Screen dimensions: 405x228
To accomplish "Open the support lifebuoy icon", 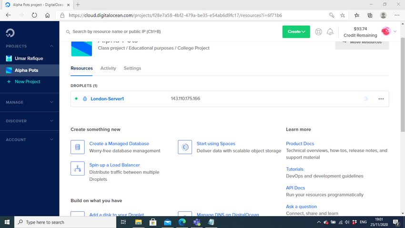I will [318, 32].
